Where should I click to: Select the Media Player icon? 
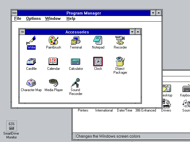(x=53, y=83)
